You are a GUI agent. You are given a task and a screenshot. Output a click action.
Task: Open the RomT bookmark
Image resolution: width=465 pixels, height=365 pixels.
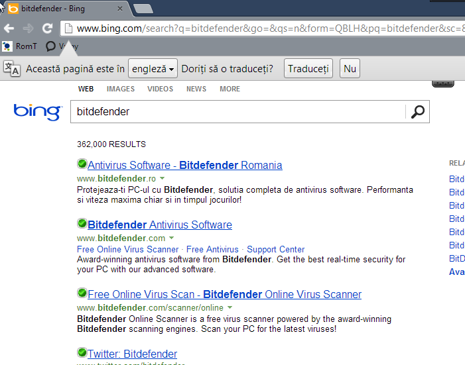(x=20, y=46)
